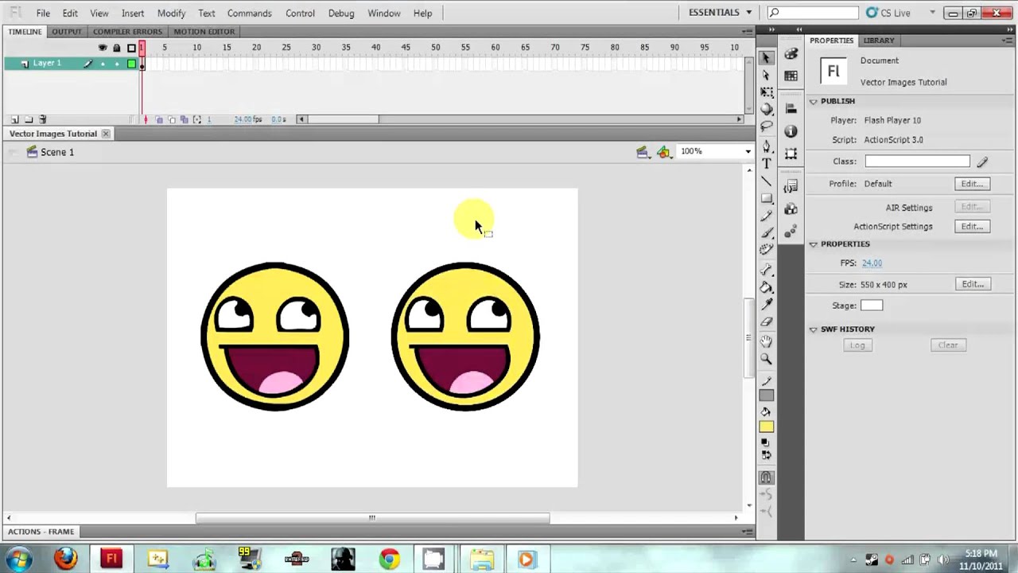Select the Paint Bucket tool
This screenshot has width=1018, height=573.
point(766,287)
